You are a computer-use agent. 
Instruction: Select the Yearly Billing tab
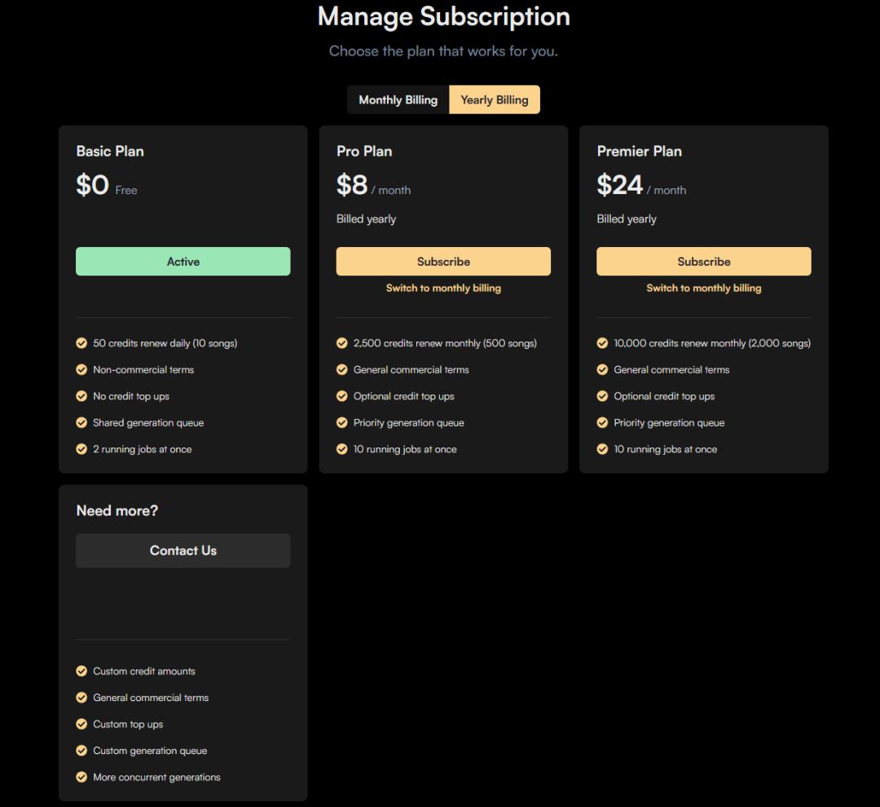[x=494, y=99]
